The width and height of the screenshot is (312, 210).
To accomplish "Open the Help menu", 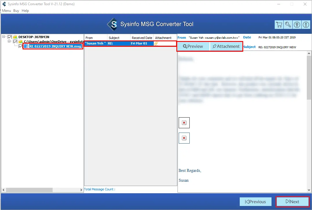I will (25, 10).
